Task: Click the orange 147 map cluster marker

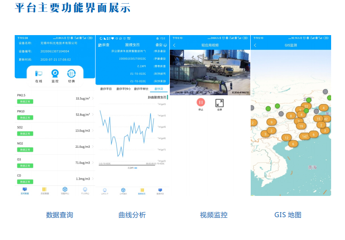Action: [x=305, y=136]
